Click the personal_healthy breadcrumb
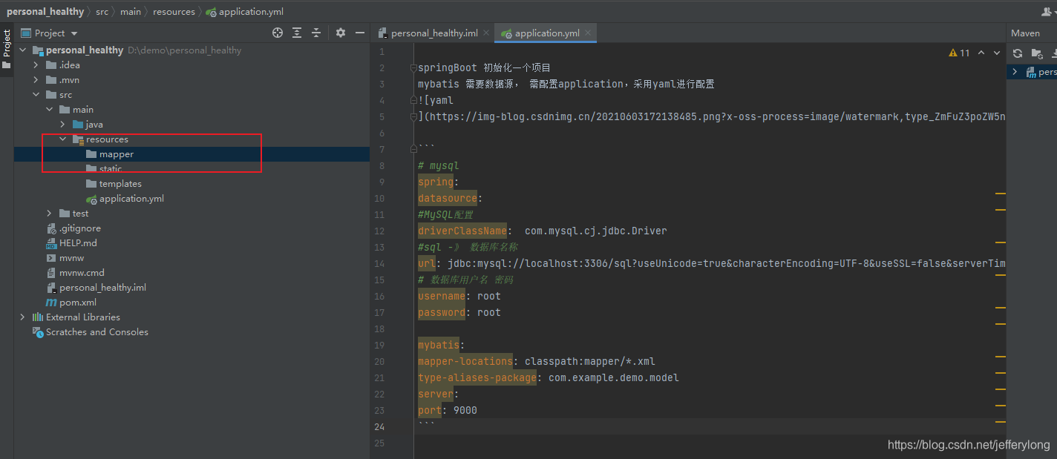 (x=45, y=11)
